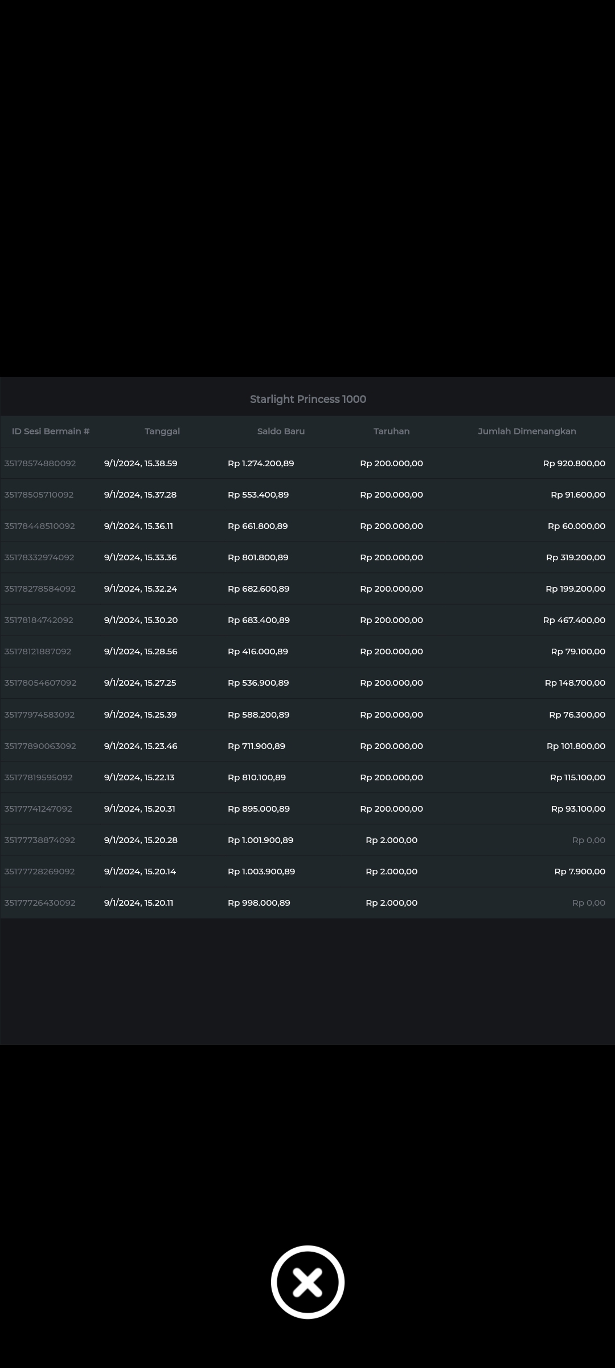The width and height of the screenshot is (615, 1368).
Task: Click session ID 35177726430092
Action: tap(40, 903)
